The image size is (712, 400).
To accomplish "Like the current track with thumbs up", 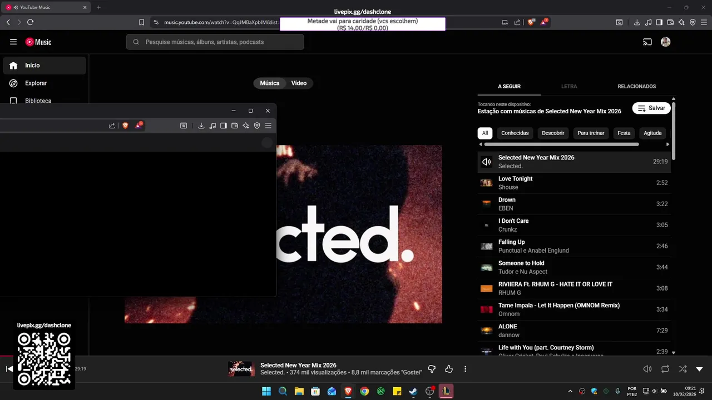I will coord(449,369).
